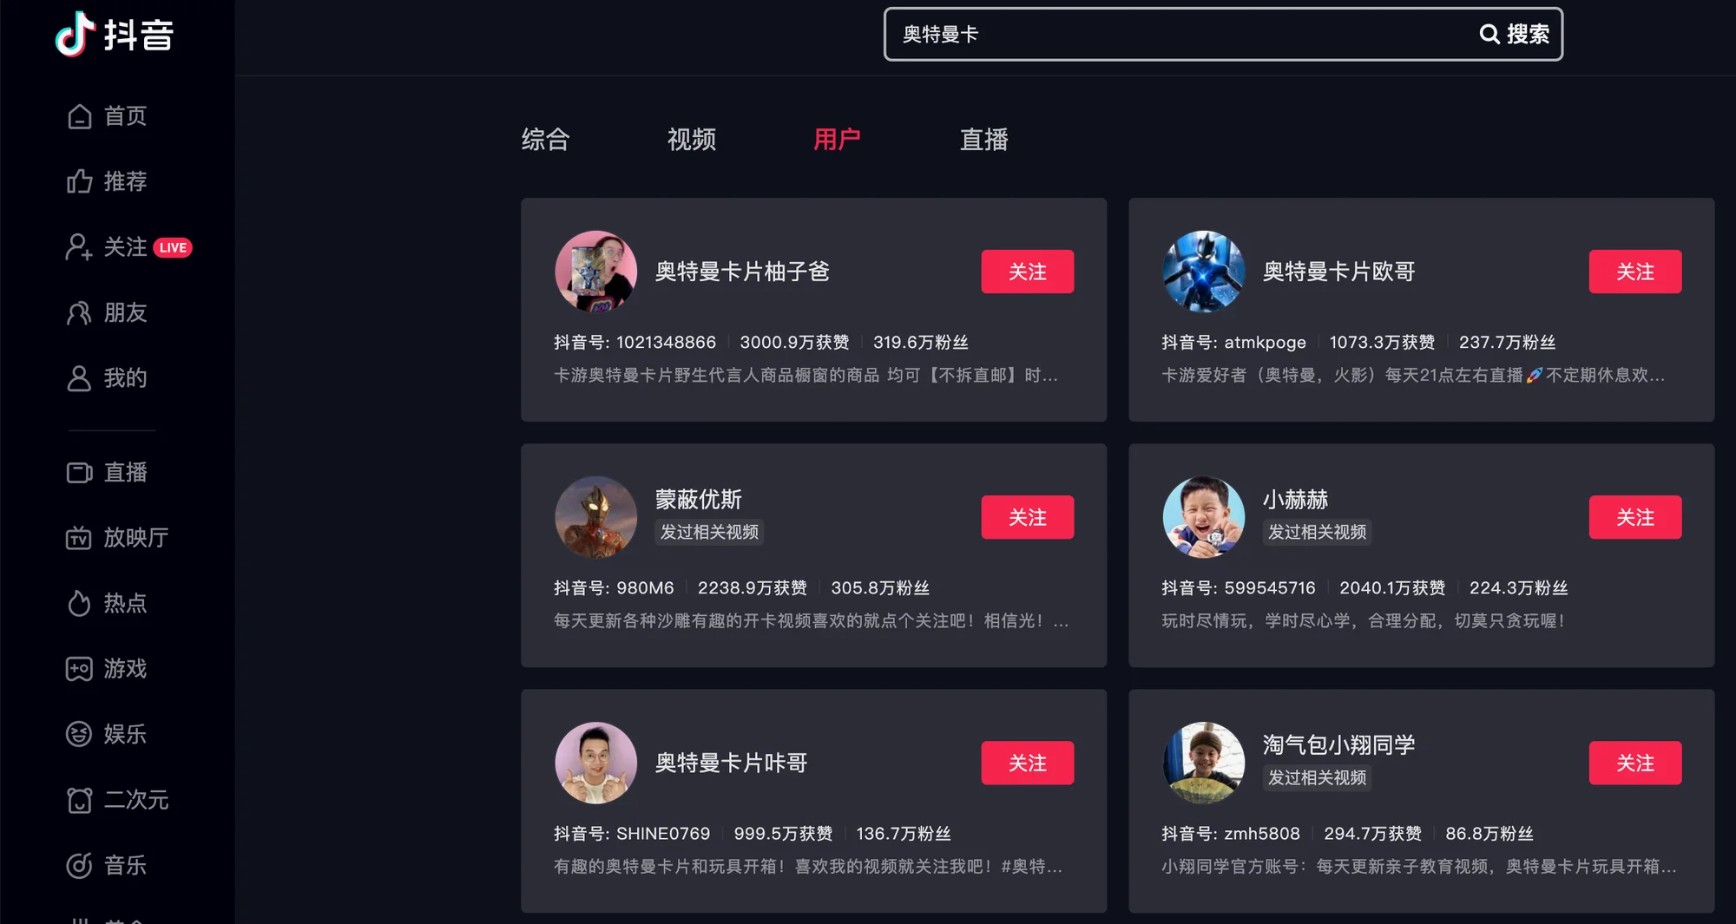
Task: Switch to the 视频 tab
Action: pos(692,140)
